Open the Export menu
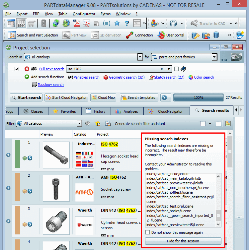249x250 pixels. [22, 14]
